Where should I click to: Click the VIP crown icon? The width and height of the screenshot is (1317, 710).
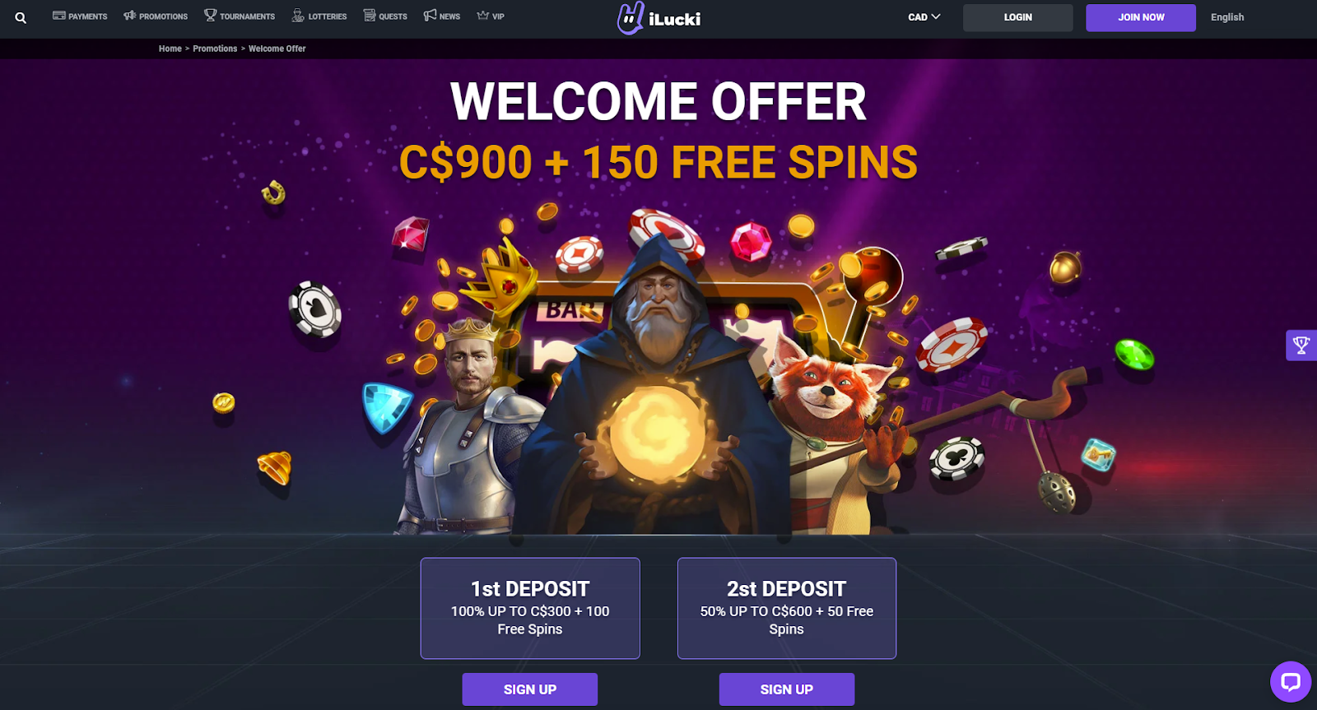point(483,15)
